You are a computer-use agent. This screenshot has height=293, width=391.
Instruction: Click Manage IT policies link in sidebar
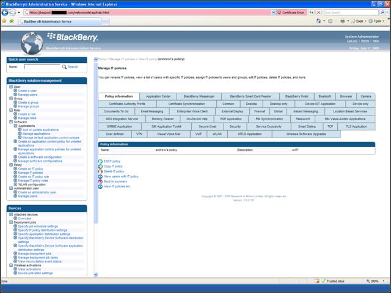click(31, 173)
